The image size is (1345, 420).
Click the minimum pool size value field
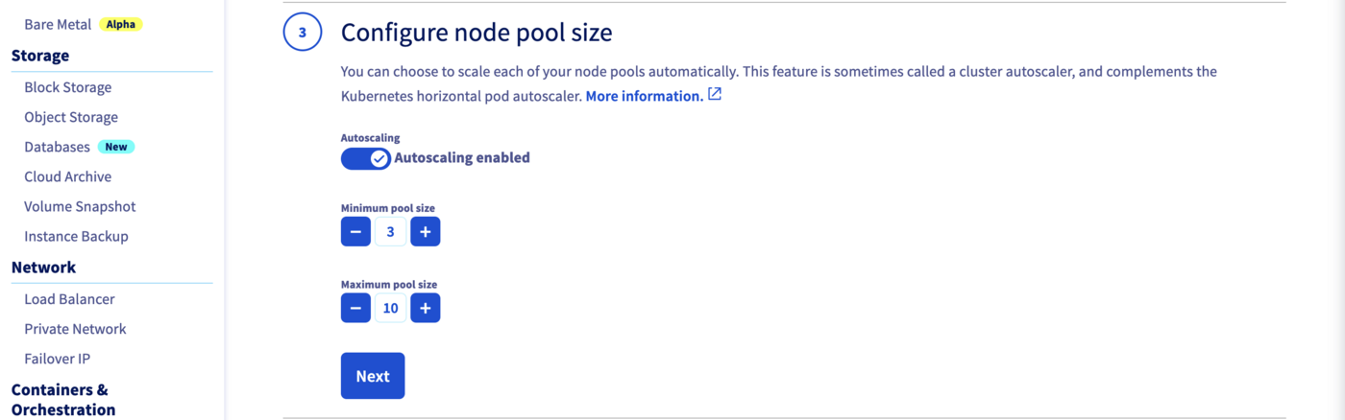390,232
